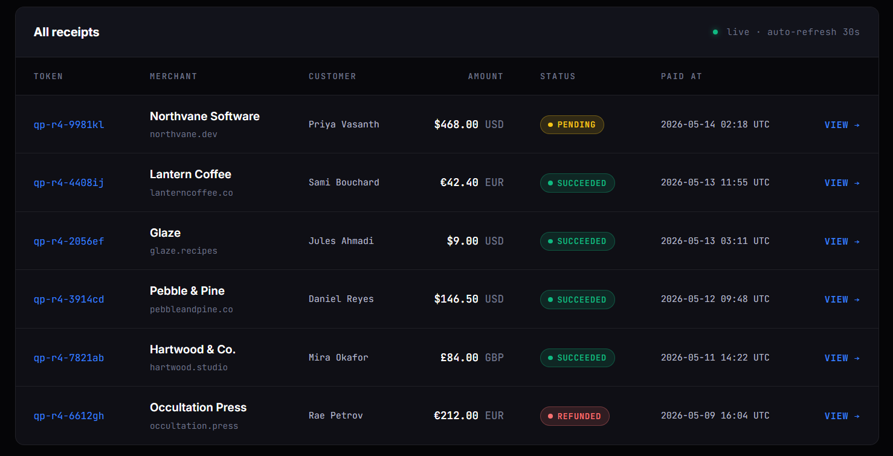893x456 pixels.
Task: Select merchant name Occultation Press
Action: [x=198, y=408]
